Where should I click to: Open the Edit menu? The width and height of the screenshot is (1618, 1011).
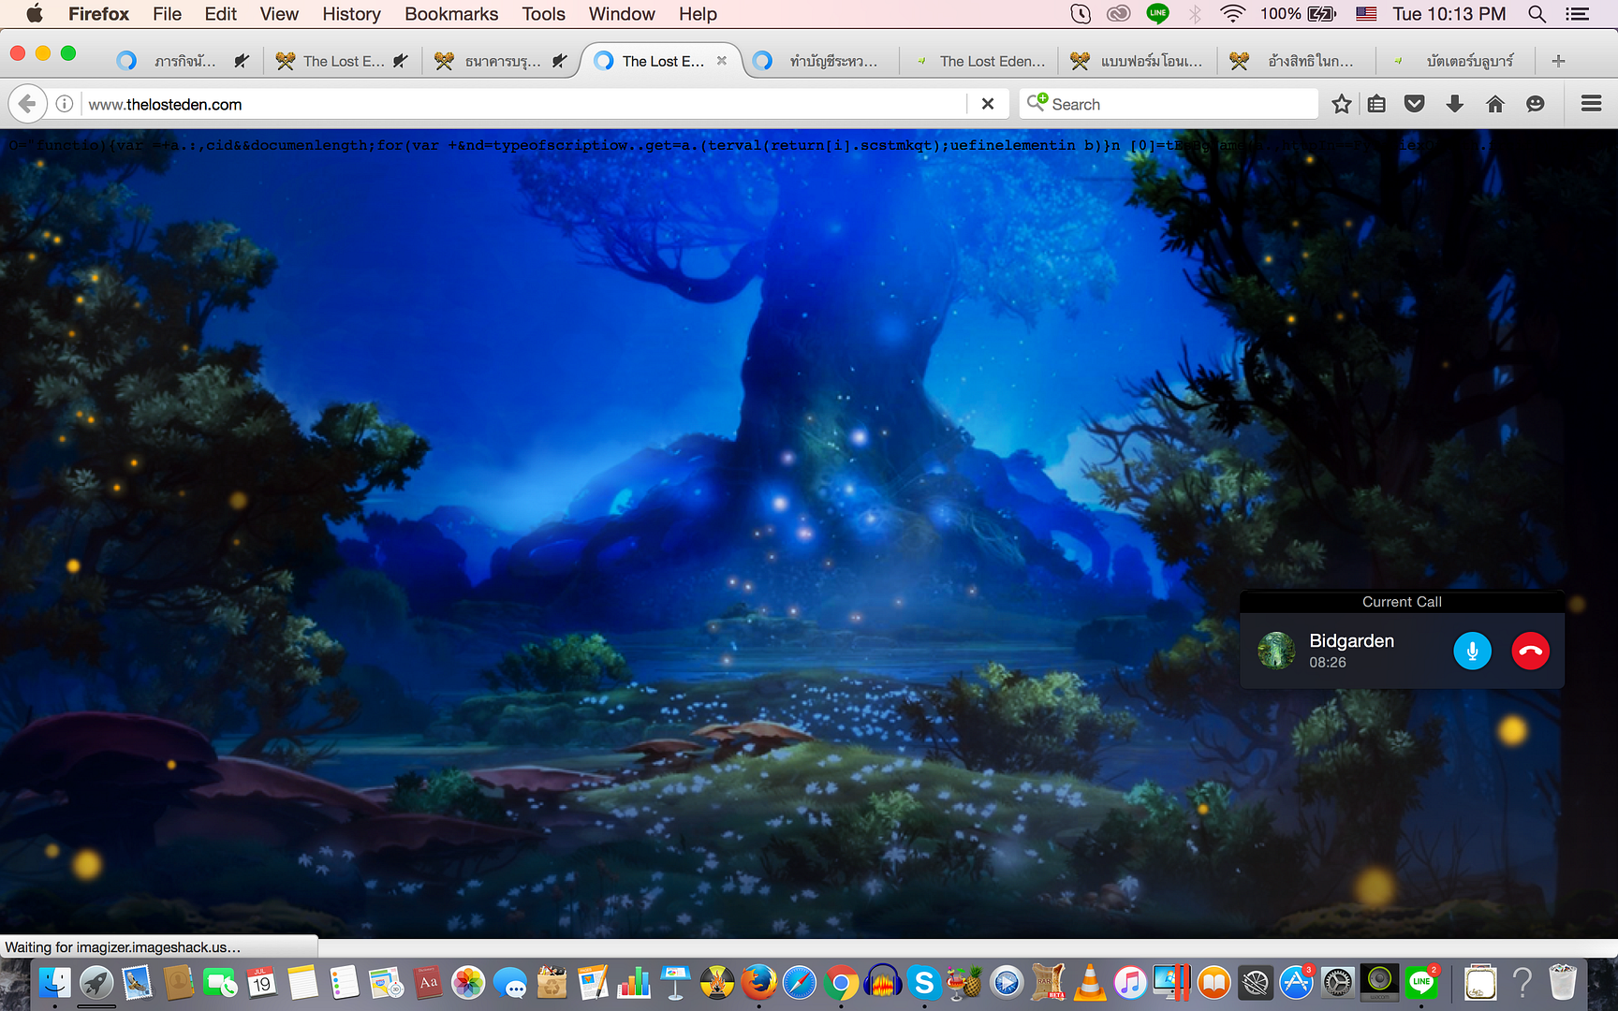(x=220, y=14)
